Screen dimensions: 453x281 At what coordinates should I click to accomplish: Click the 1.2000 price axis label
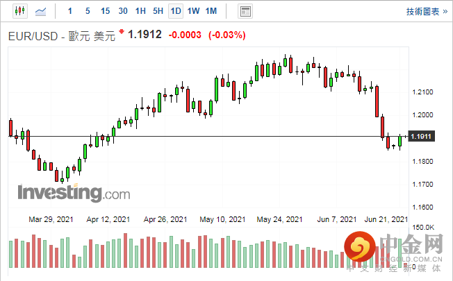[x=422, y=114]
